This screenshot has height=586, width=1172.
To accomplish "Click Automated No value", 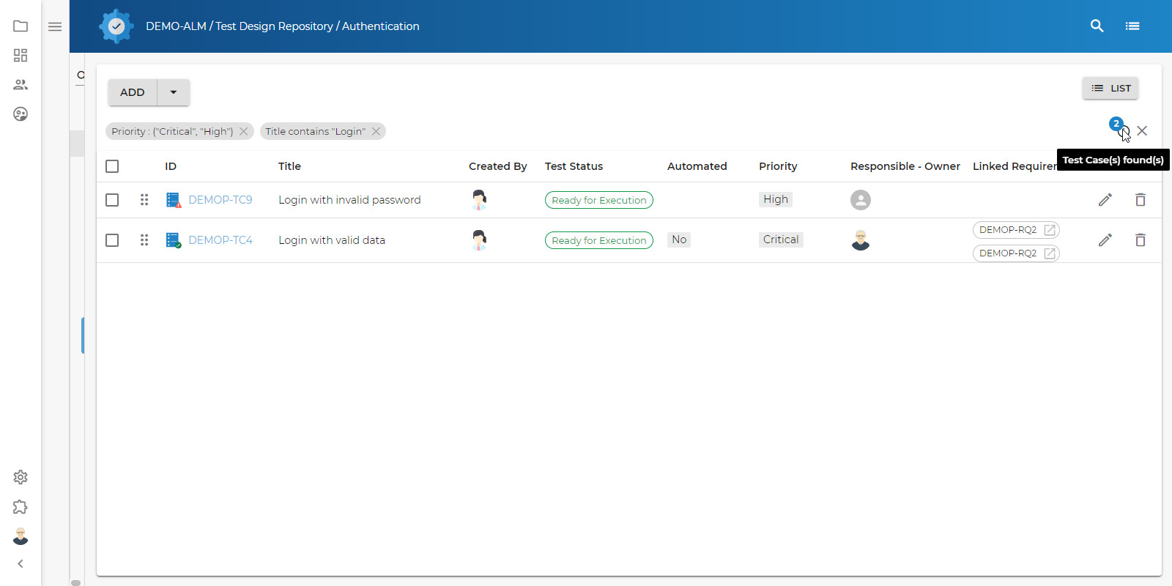I will click(679, 240).
